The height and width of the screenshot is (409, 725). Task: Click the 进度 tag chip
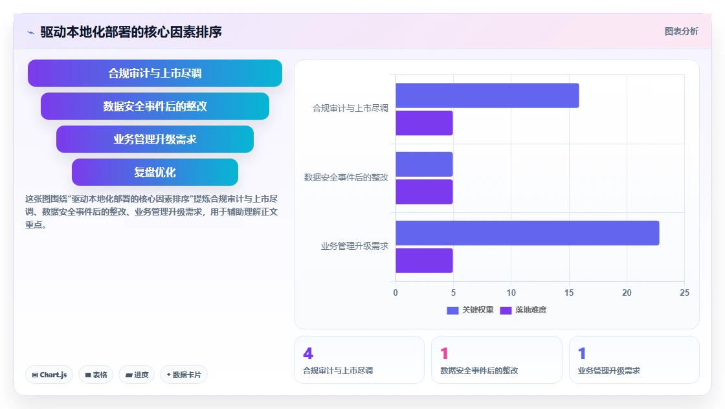click(x=137, y=374)
